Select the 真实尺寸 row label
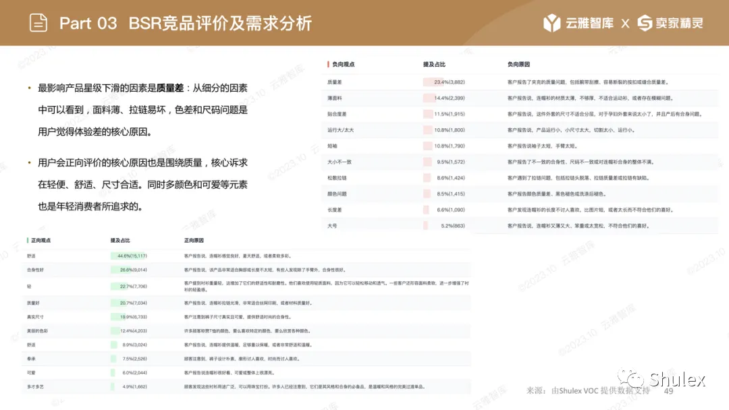 coord(35,317)
